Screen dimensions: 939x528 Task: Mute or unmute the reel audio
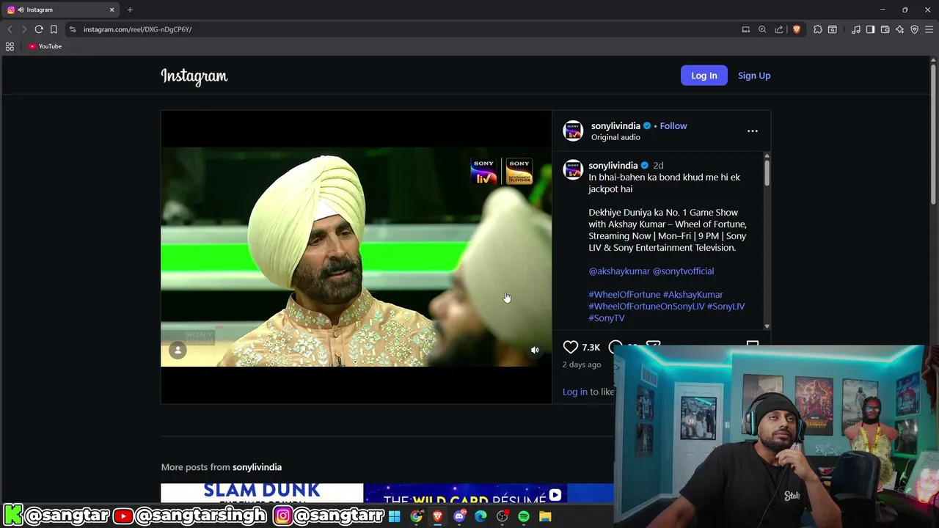(x=535, y=351)
